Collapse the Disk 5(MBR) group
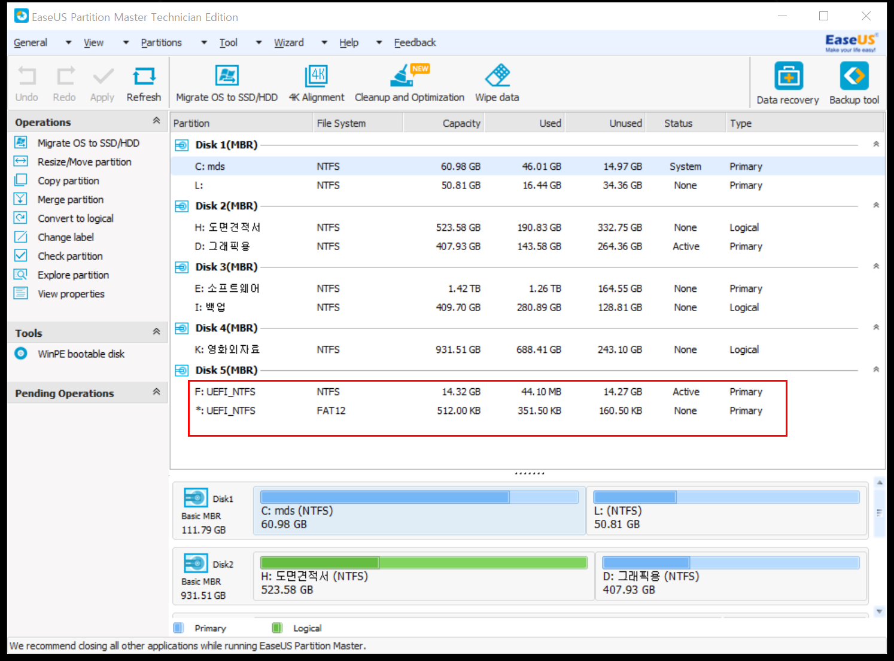Screen dimensions: 894x661 (876, 370)
